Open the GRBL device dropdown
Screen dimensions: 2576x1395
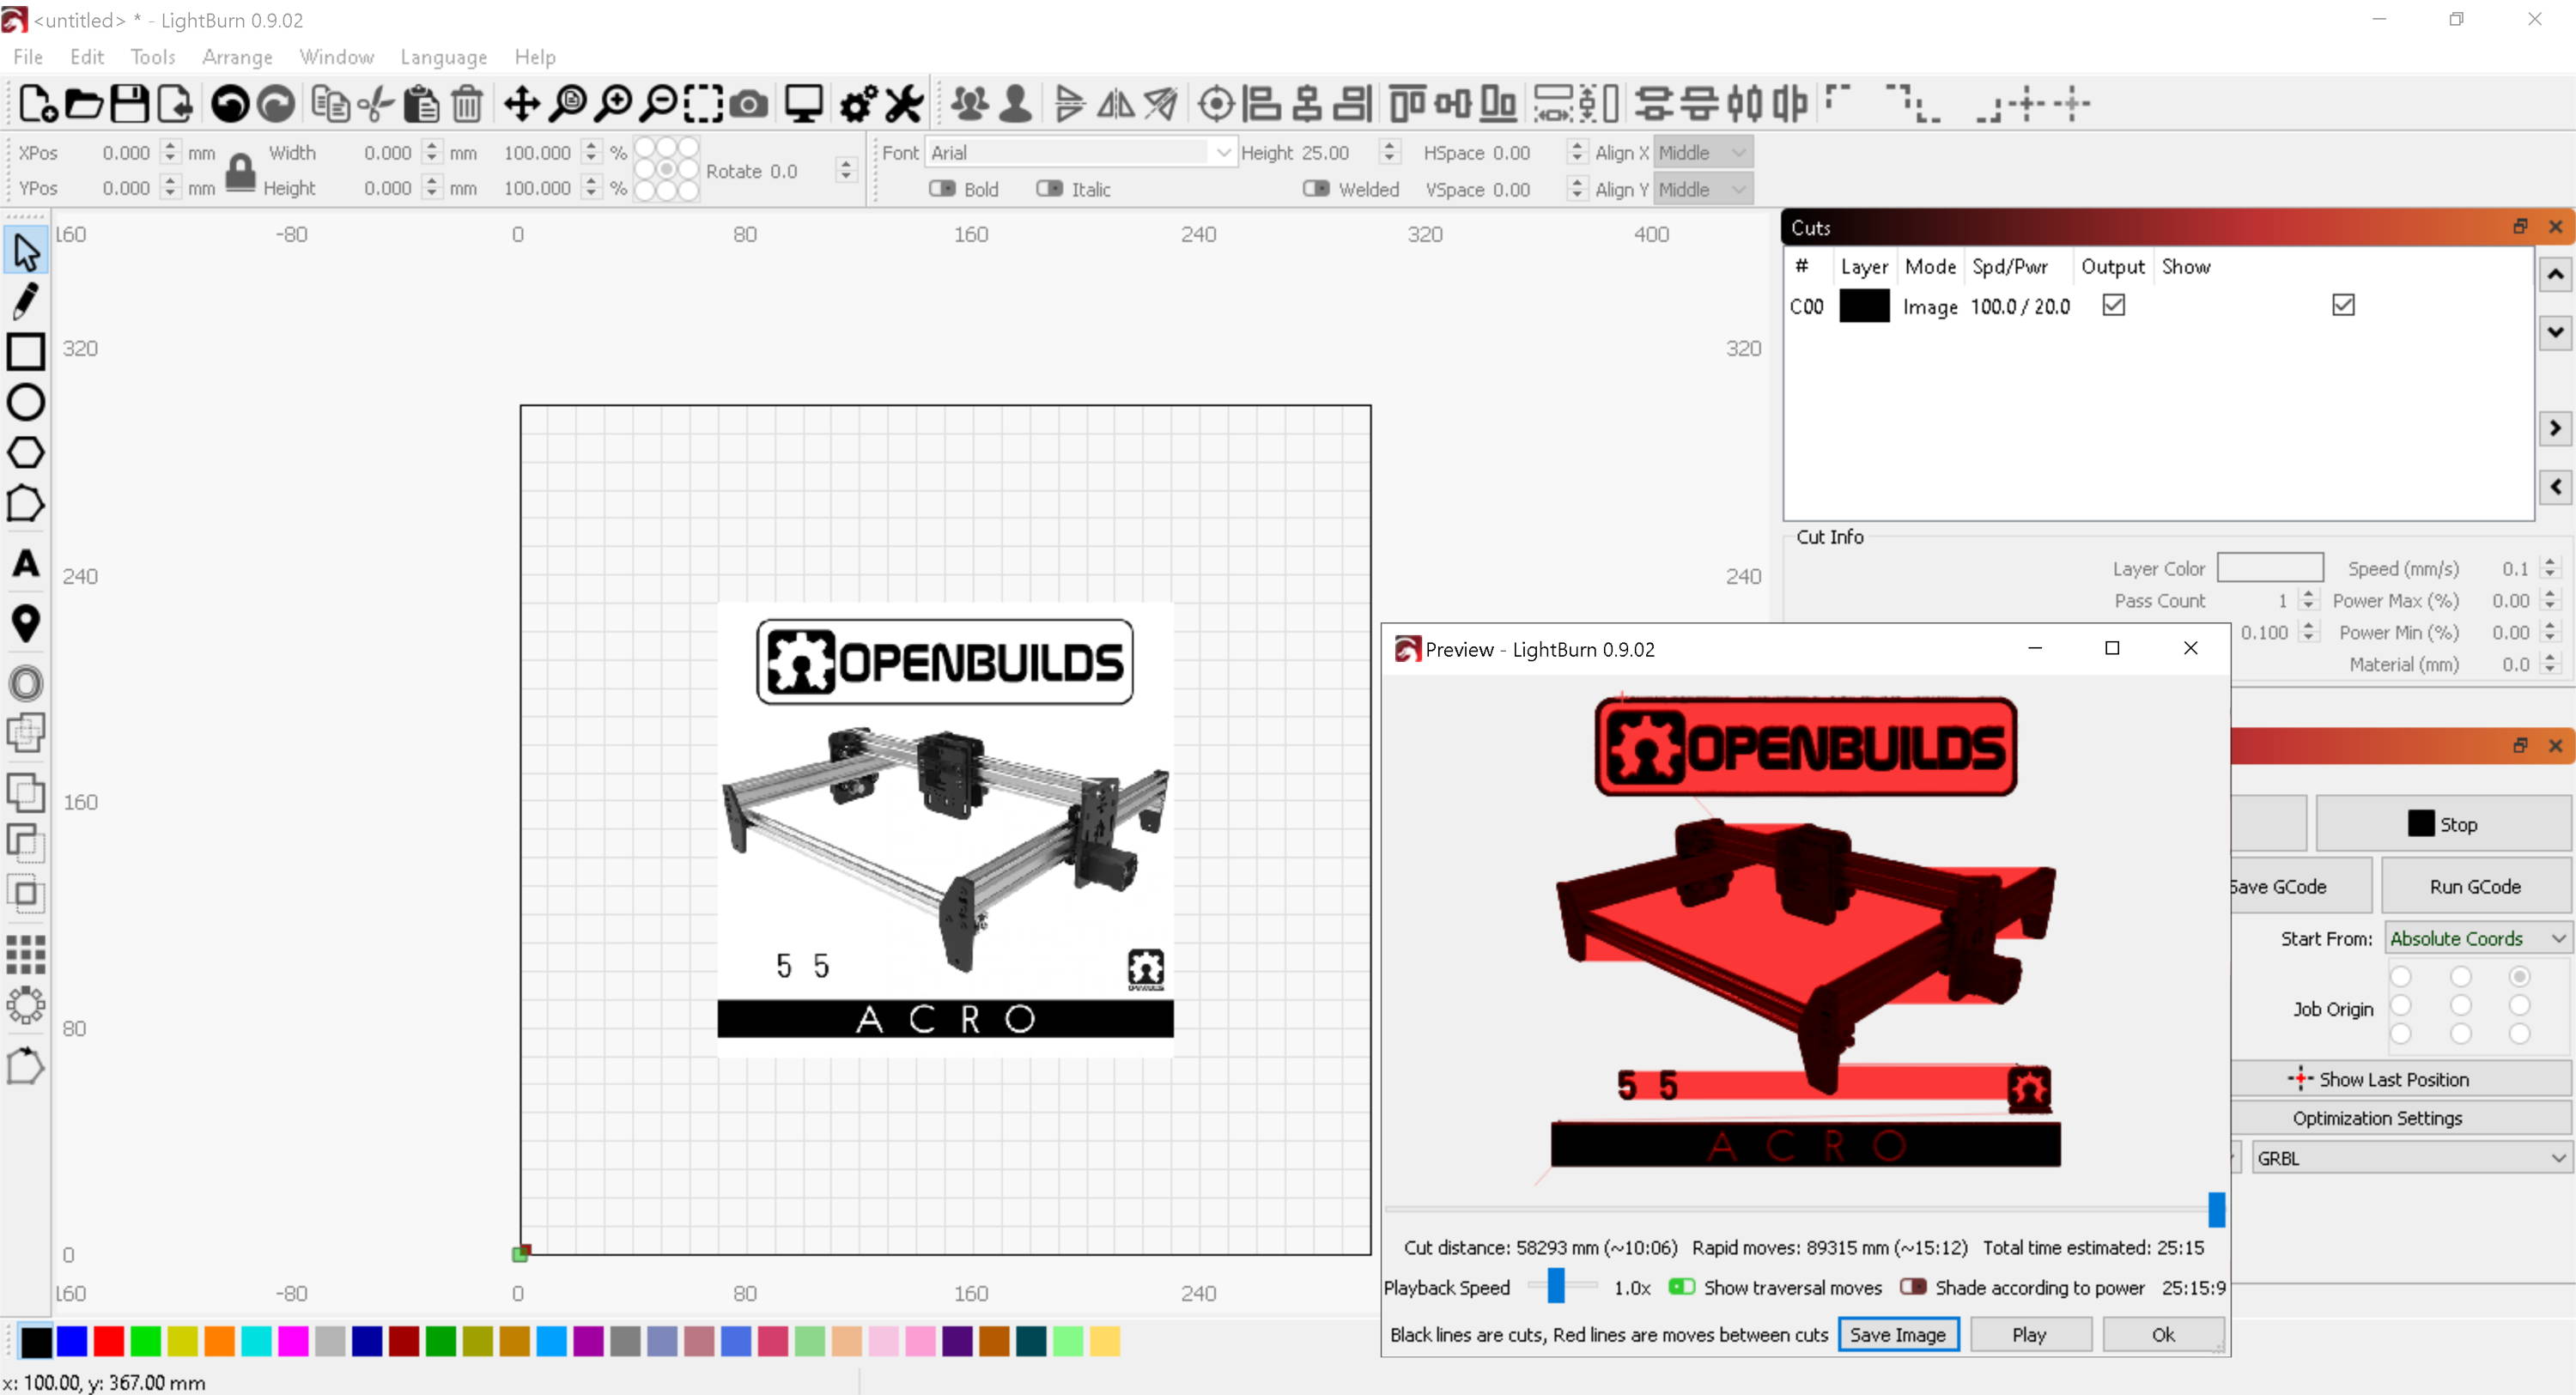pyautogui.click(x=2410, y=1157)
